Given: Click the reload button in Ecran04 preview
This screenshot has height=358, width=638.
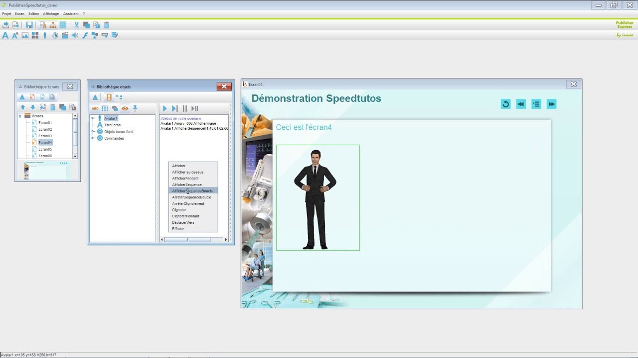Looking at the screenshot, I should coord(505,104).
